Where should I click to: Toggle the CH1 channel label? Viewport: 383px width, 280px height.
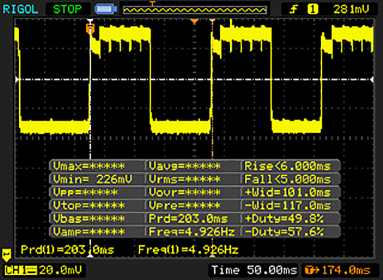18,270
